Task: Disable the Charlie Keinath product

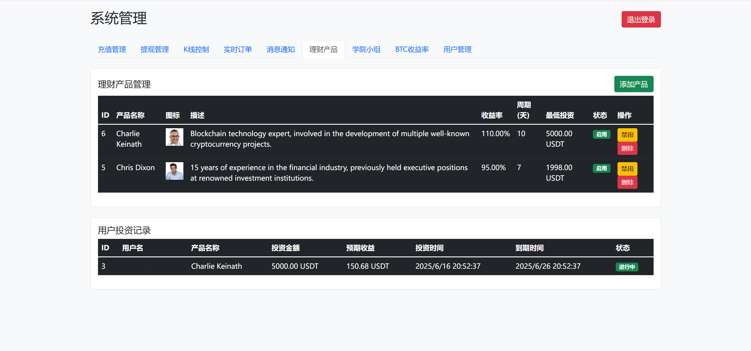Action: 627,135
